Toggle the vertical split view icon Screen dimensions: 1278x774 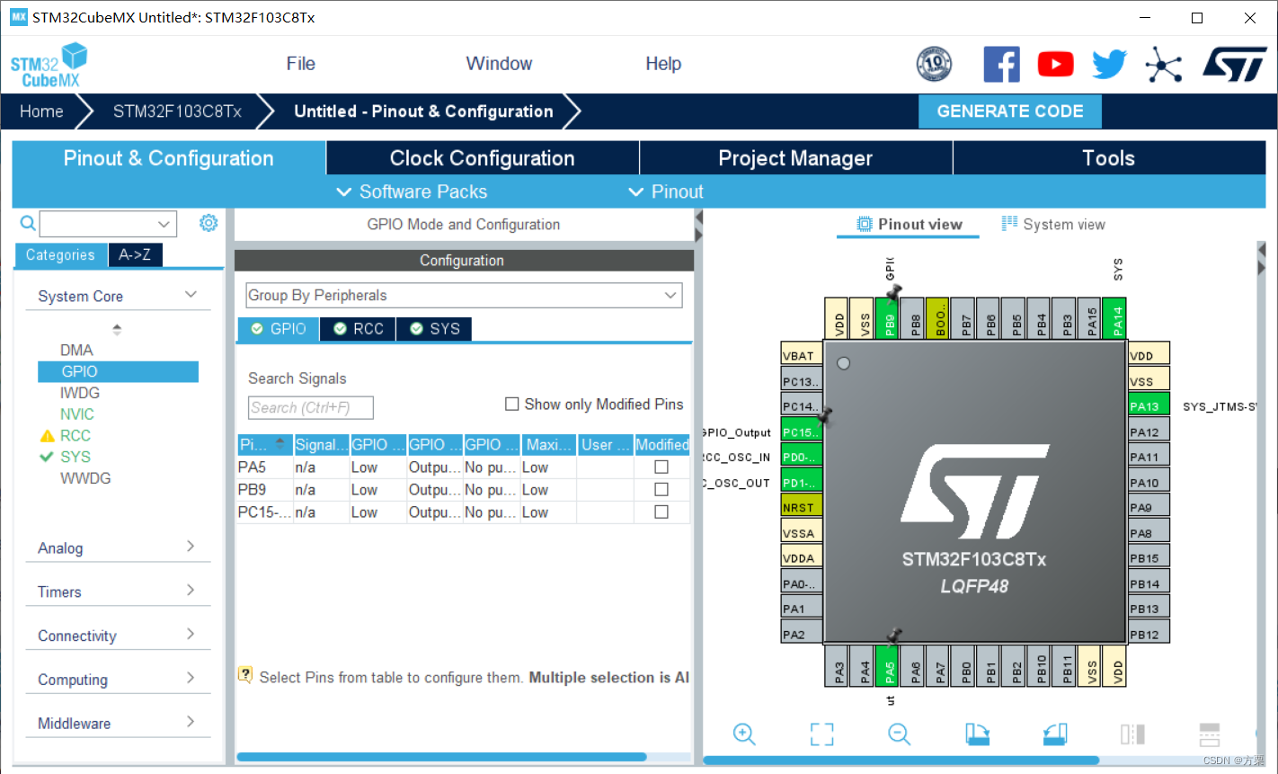coord(1132,734)
